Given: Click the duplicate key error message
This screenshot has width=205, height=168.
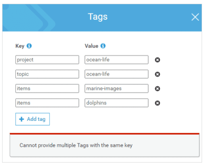Looking at the screenshot, I should (76, 145).
